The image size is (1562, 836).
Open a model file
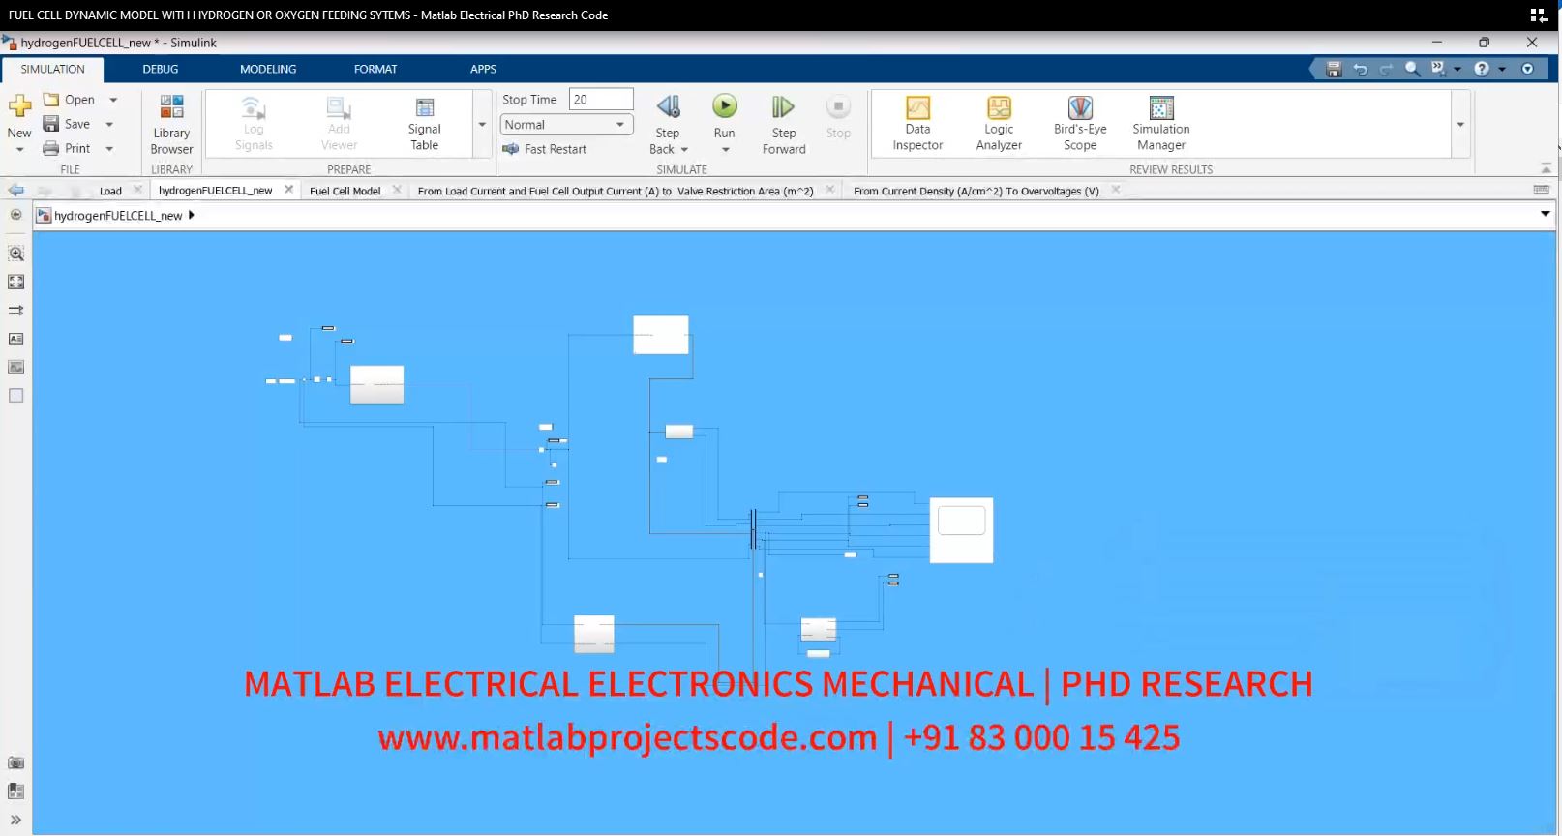tap(69, 100)
